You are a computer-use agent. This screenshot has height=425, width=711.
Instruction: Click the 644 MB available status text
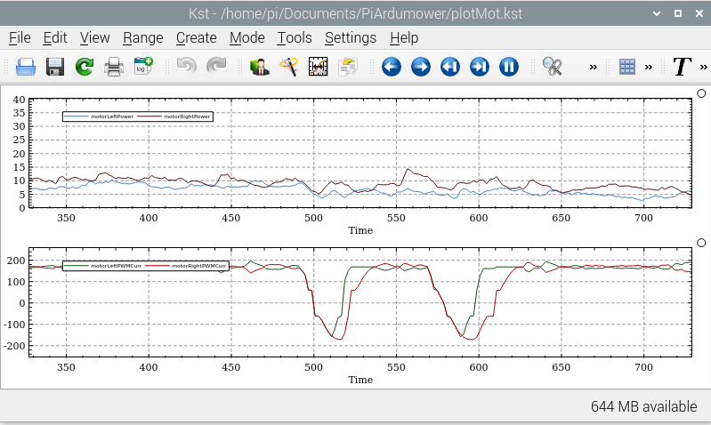(x=644, y=406)
